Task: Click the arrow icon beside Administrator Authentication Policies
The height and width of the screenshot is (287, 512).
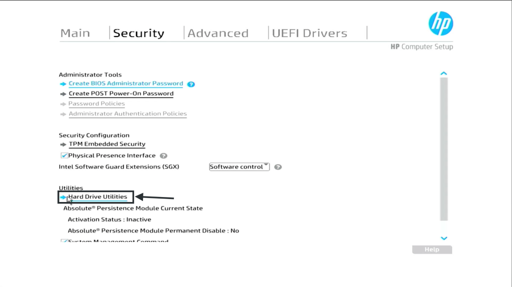Action: (63, 114)
